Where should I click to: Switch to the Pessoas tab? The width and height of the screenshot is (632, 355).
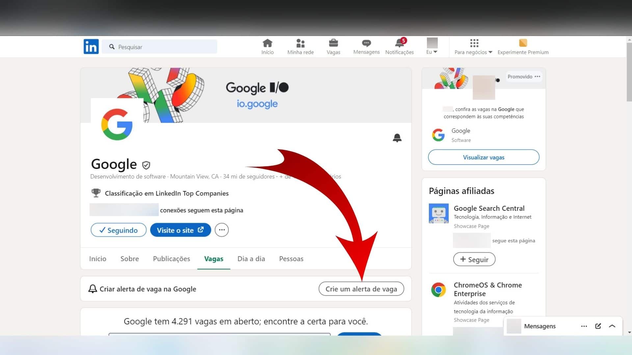(x=291, y=259)
